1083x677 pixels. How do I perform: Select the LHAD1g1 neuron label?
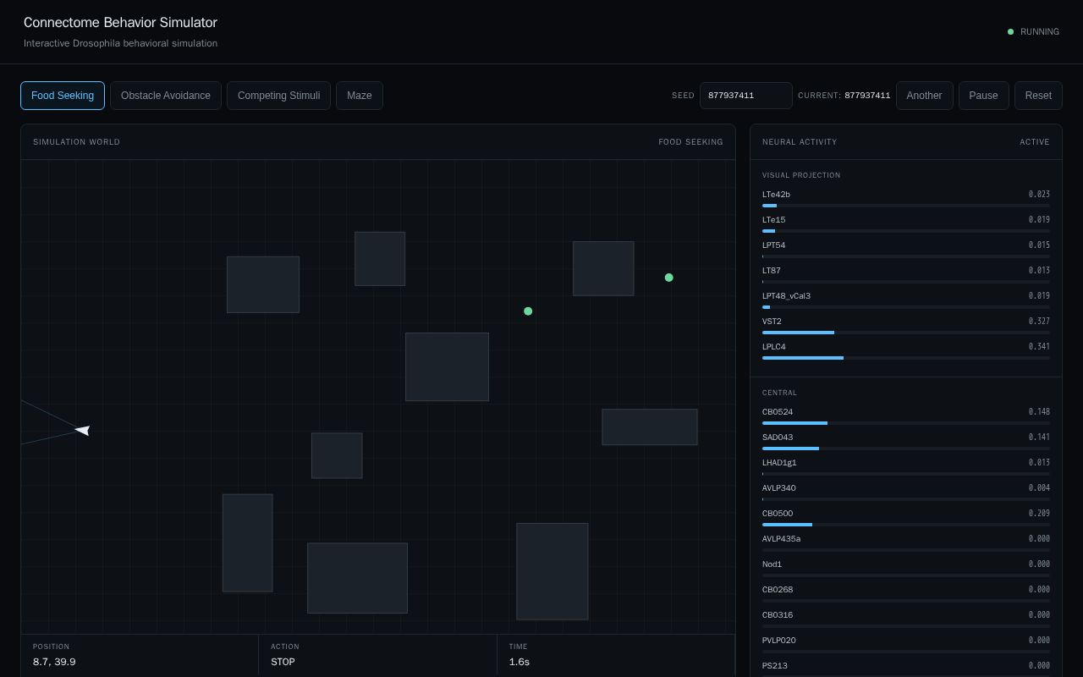(x=779, y=463)
